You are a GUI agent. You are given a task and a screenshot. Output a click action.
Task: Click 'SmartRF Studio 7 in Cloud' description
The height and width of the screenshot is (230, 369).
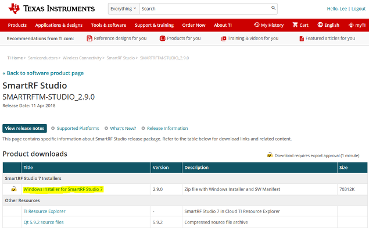[232, 211]
